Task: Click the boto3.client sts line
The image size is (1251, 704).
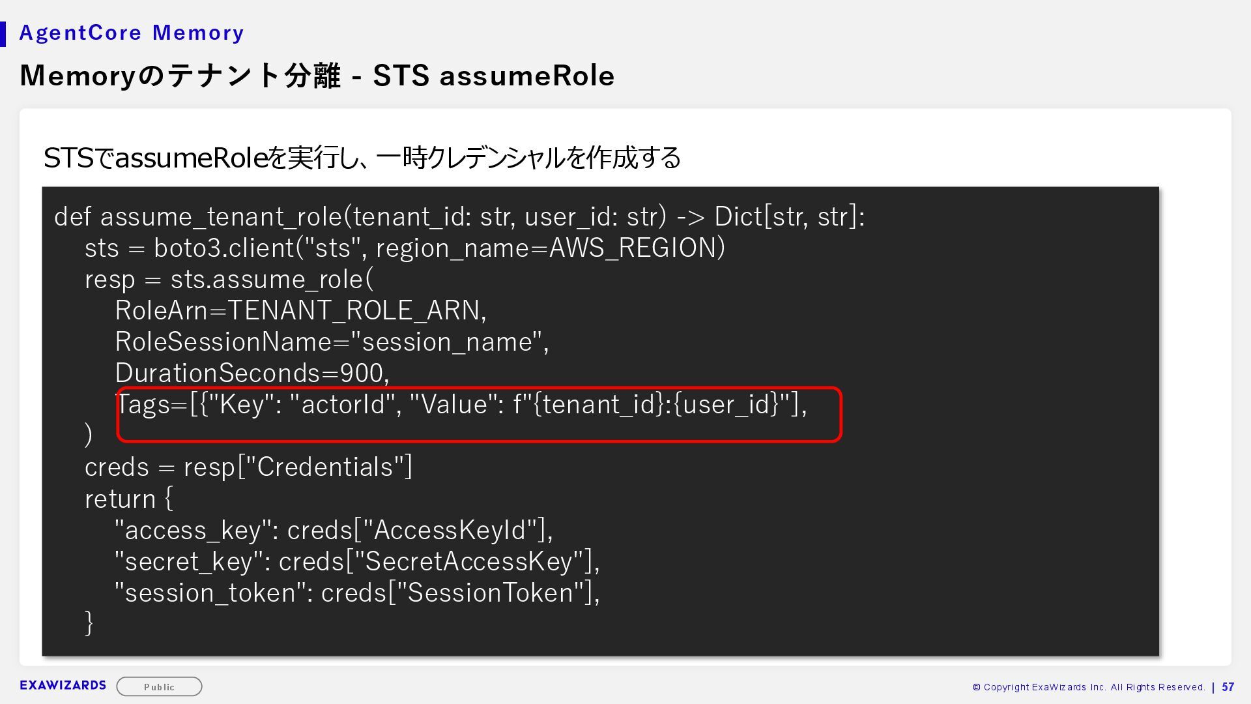Action: click(404, 248)
